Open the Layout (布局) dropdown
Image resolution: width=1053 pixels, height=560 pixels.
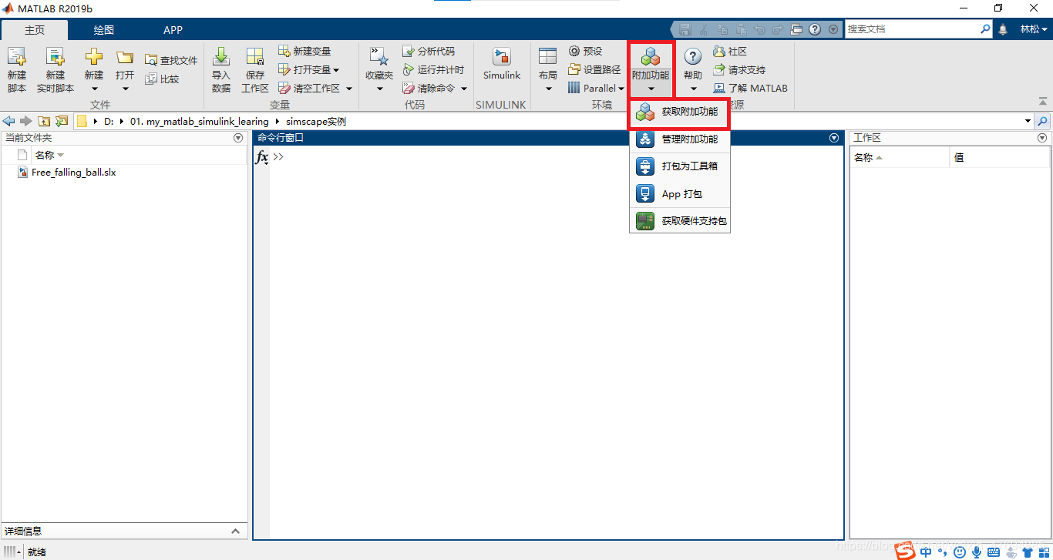point(548,89)
